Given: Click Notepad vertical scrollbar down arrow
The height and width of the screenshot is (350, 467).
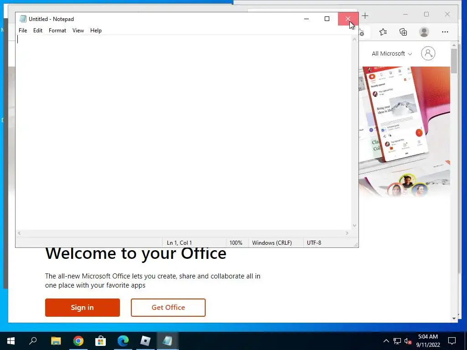Looking at the screenshot, I should pos(354,225).
